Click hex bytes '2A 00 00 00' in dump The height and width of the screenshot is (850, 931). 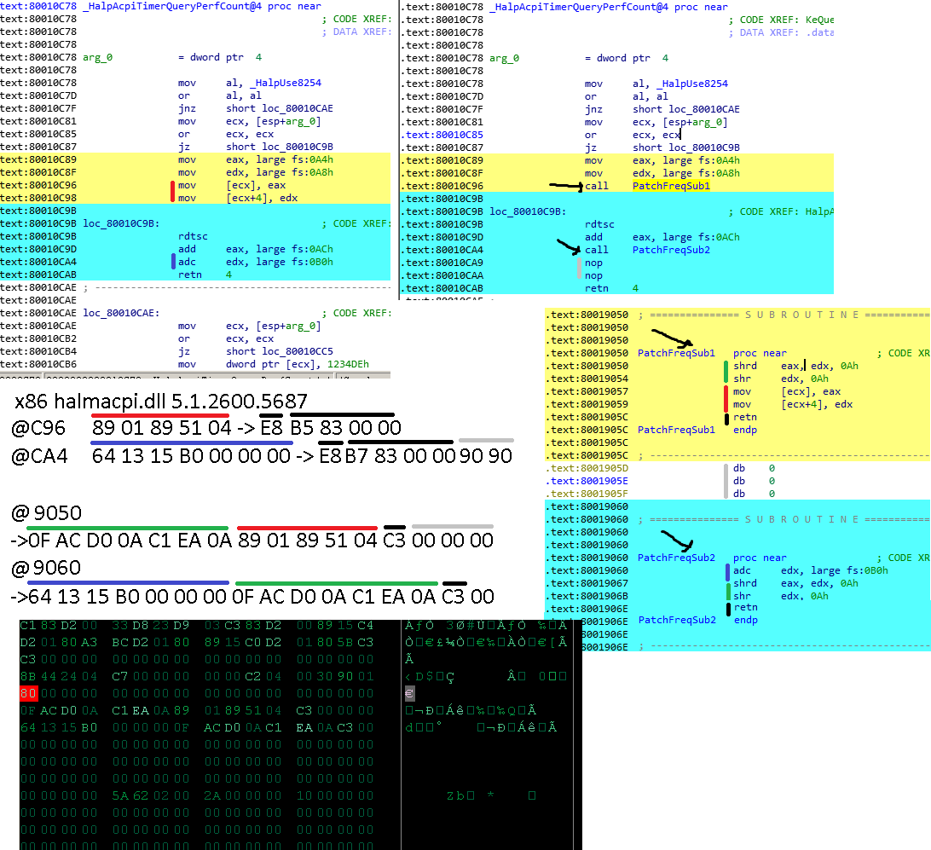click(x=242, y=795)
